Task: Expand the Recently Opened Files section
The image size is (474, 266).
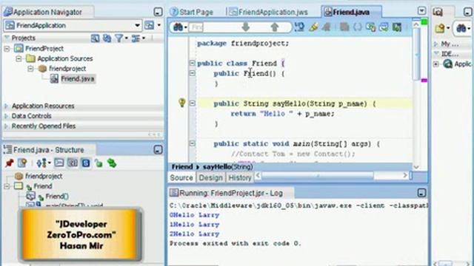Action: click(6, 126)
